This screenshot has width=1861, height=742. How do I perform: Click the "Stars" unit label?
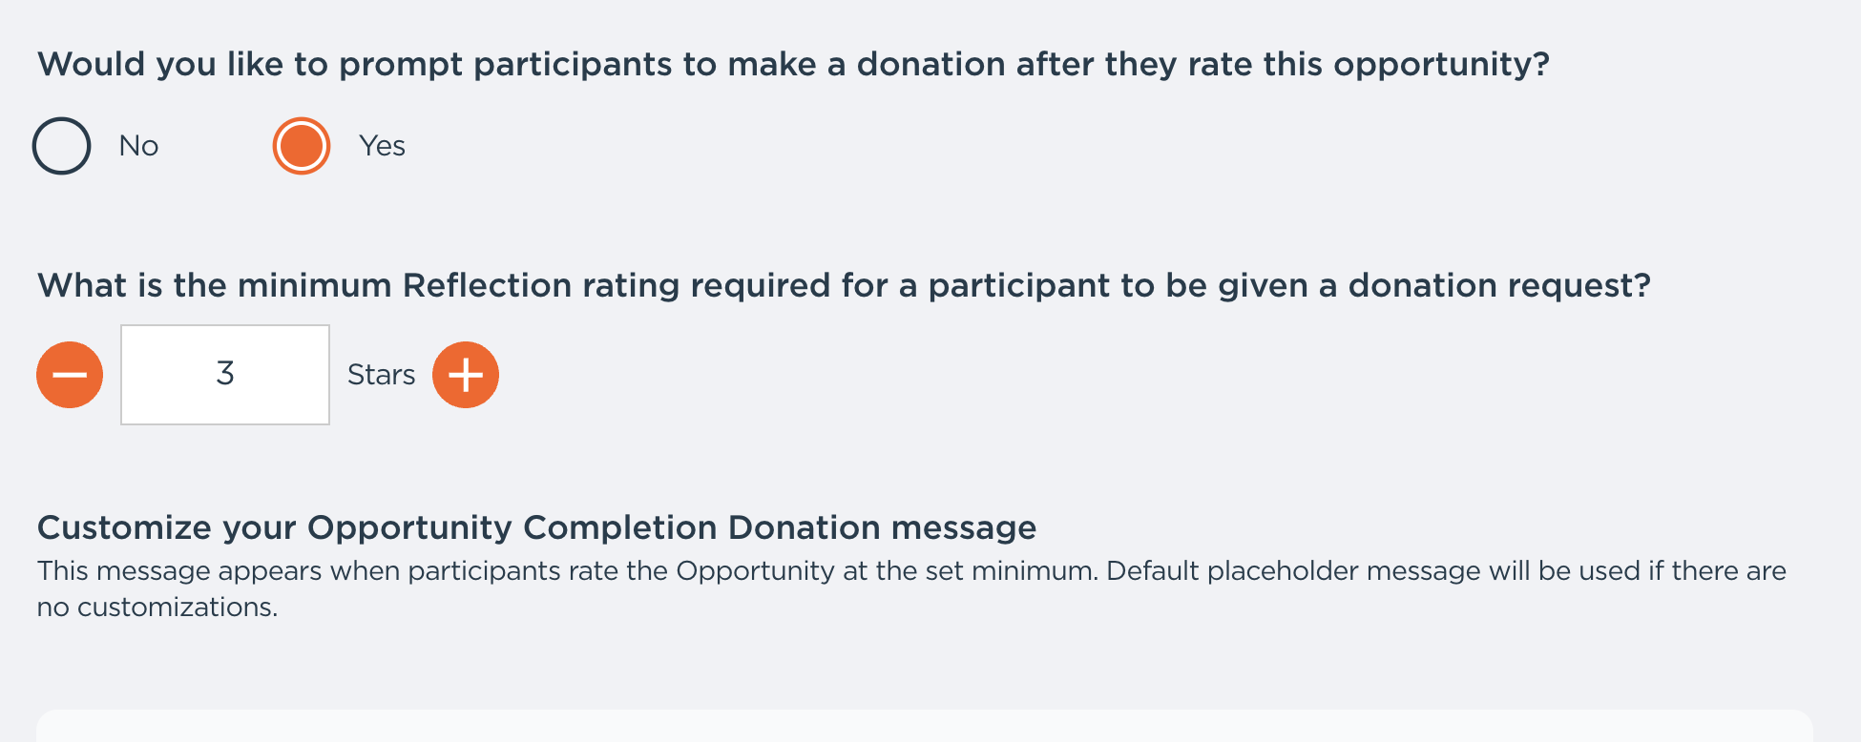381,375
